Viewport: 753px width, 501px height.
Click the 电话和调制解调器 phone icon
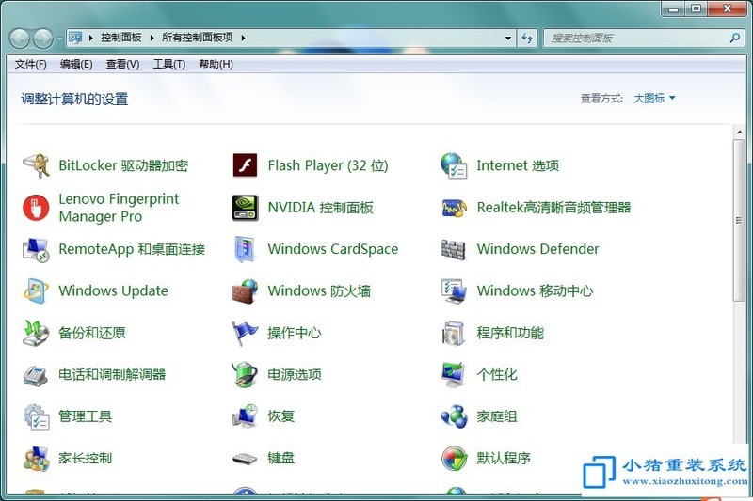[36, 375]
